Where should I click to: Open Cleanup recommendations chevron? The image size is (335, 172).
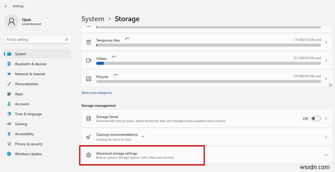[326, 137]
